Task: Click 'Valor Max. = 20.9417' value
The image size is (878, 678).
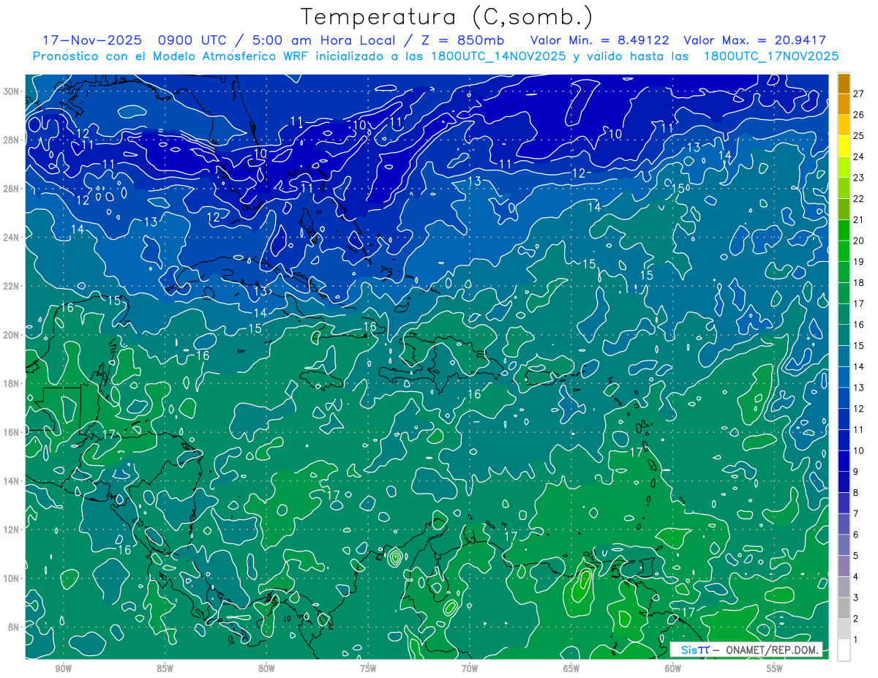Action: coord(754,40)
